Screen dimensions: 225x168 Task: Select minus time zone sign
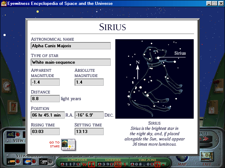[163, 164]
